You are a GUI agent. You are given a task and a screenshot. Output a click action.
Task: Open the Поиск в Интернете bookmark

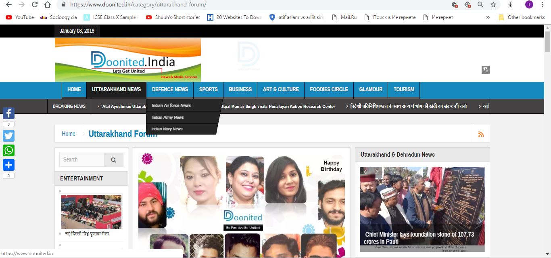coord(390,17)
